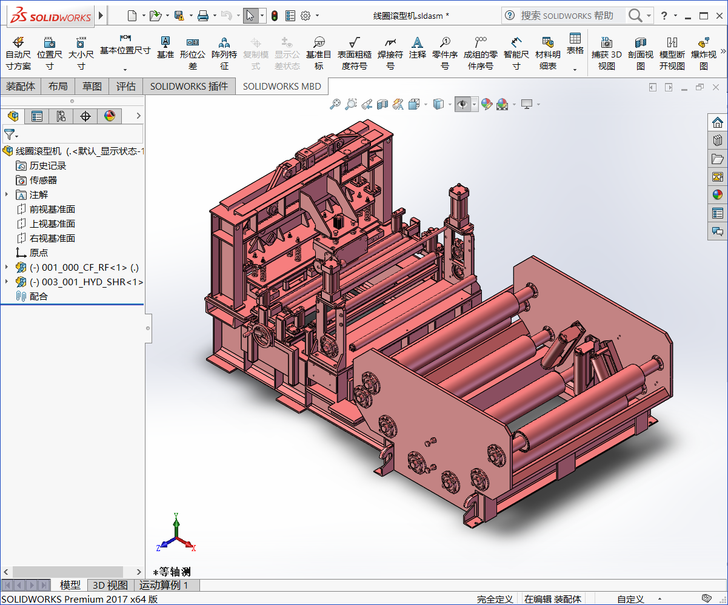The image size is (728, 605).
Task: Click the 自定义 status bar units selector
Action: 630,599
